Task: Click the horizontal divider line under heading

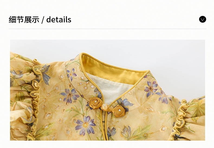Action: (x=108, y=29)
